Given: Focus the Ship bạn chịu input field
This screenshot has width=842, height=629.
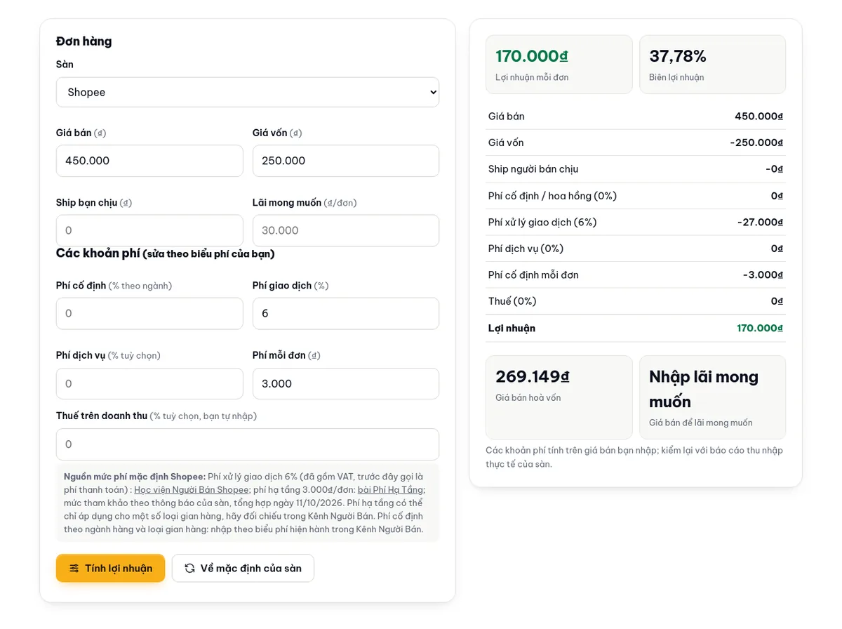Looking at the screenshot, I should (x=149, y=230).
